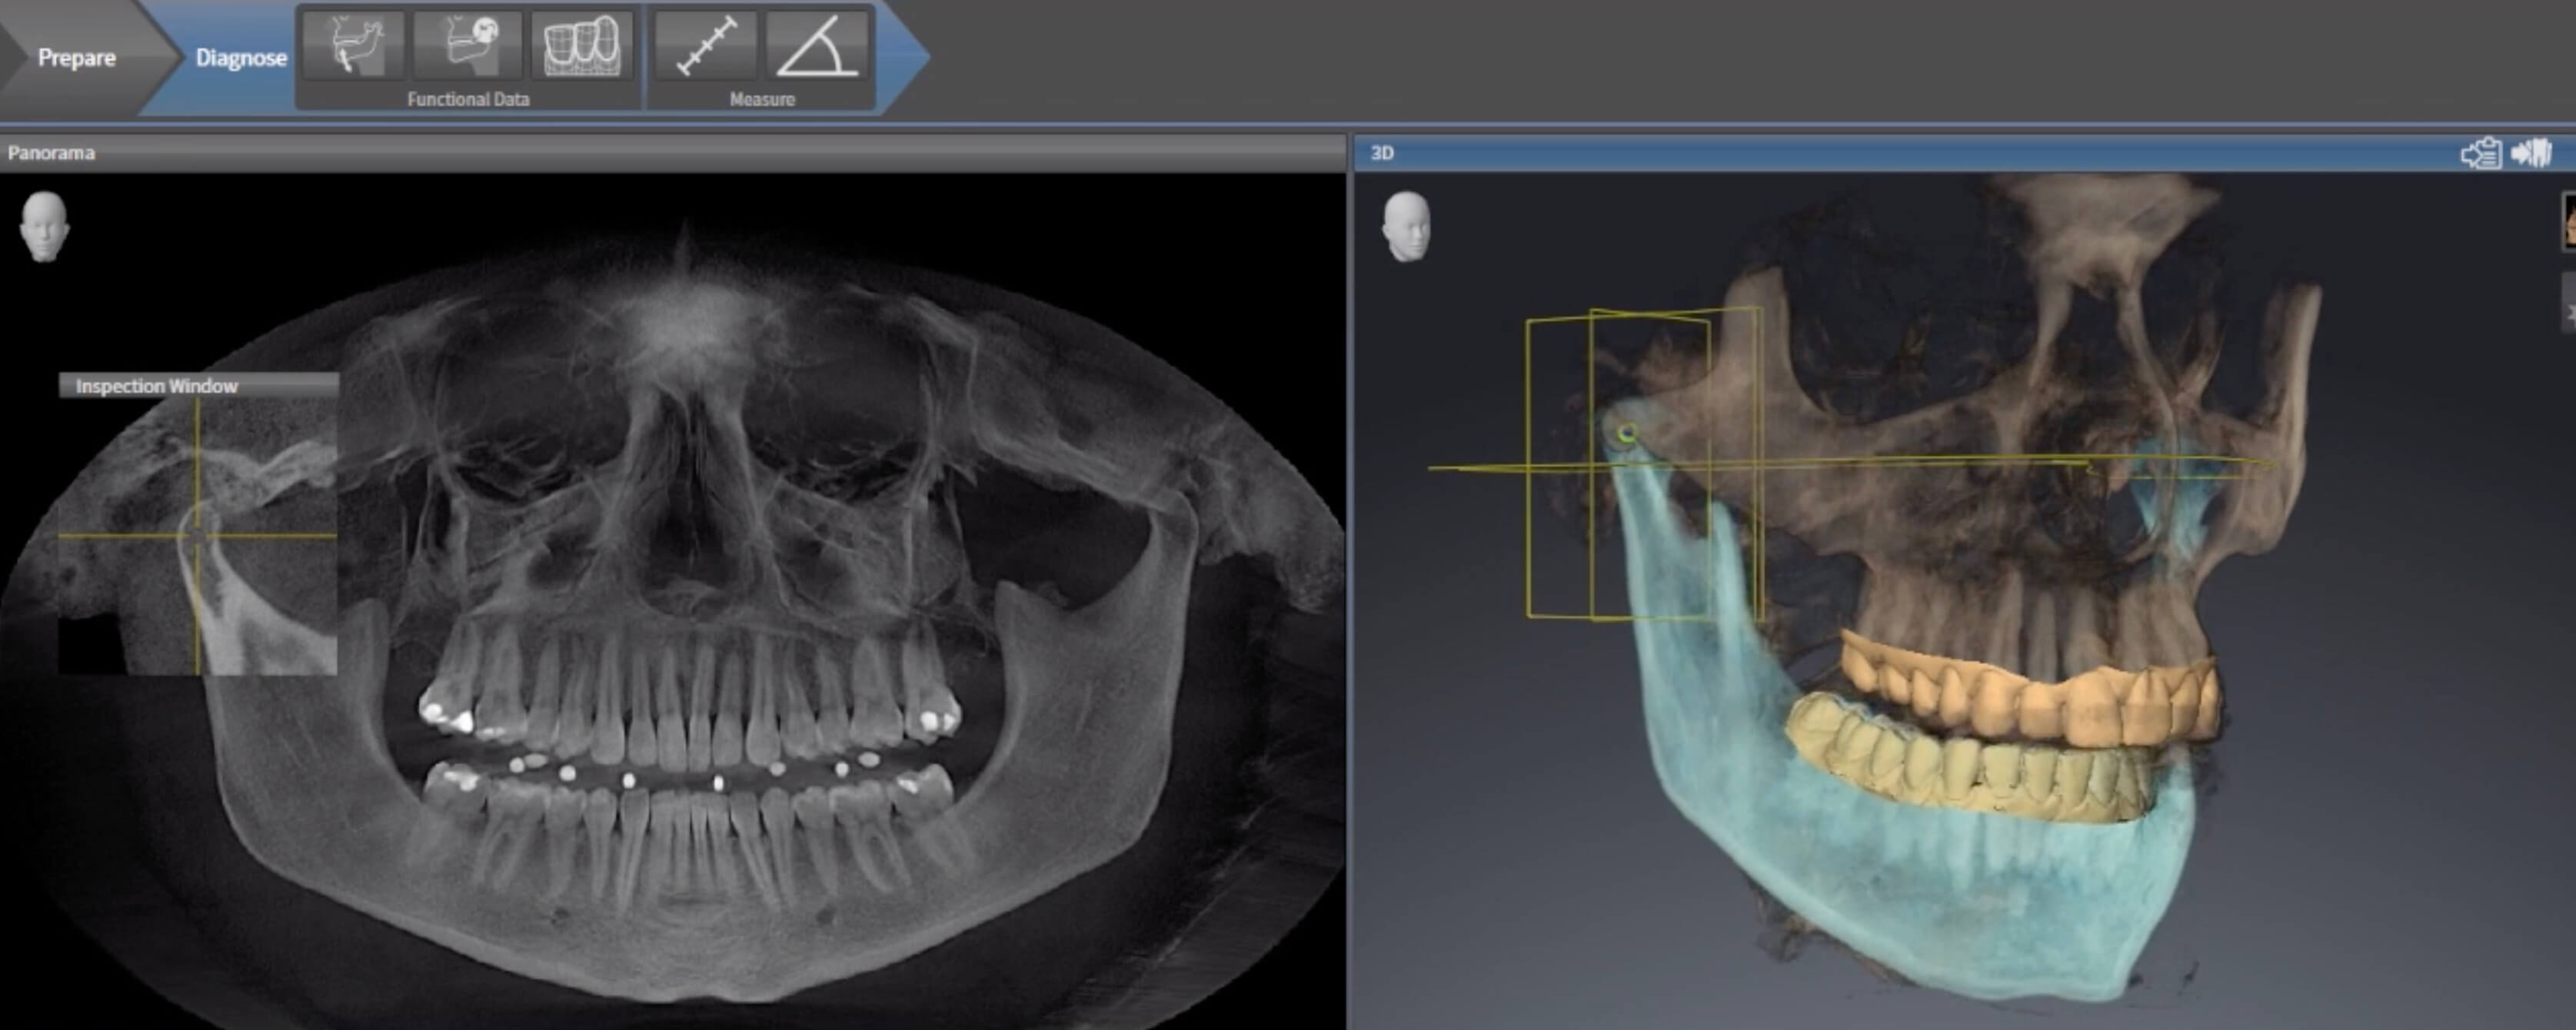Click the head orientation icon in Panorama view
The image size is (2576, 1030).
tap(44, 227)
